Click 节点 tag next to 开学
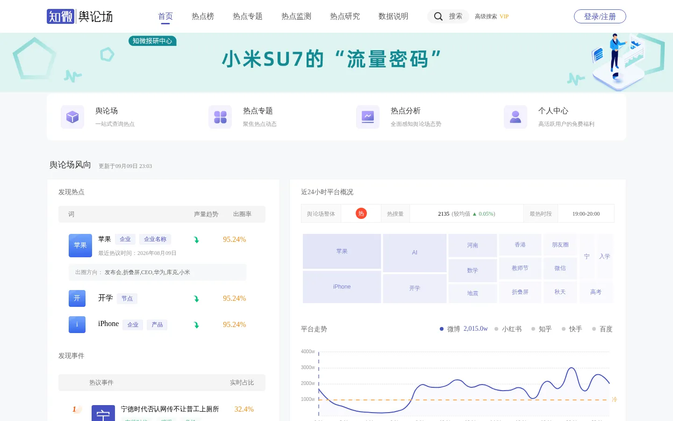The image size is (673, 421). (x=127, y=298)
